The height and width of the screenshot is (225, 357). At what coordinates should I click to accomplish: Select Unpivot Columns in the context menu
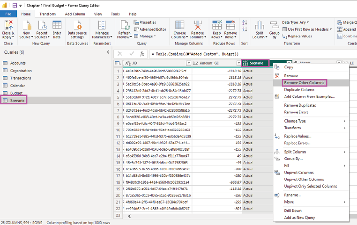[298, 172]
